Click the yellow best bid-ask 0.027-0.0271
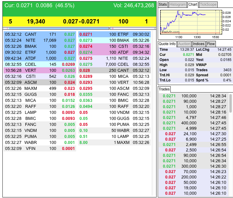The image size is (233, 198). click(81, 22)
